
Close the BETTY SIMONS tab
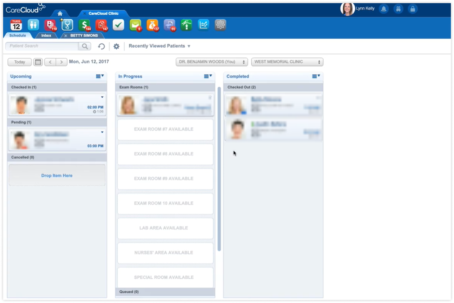(65, 36)
